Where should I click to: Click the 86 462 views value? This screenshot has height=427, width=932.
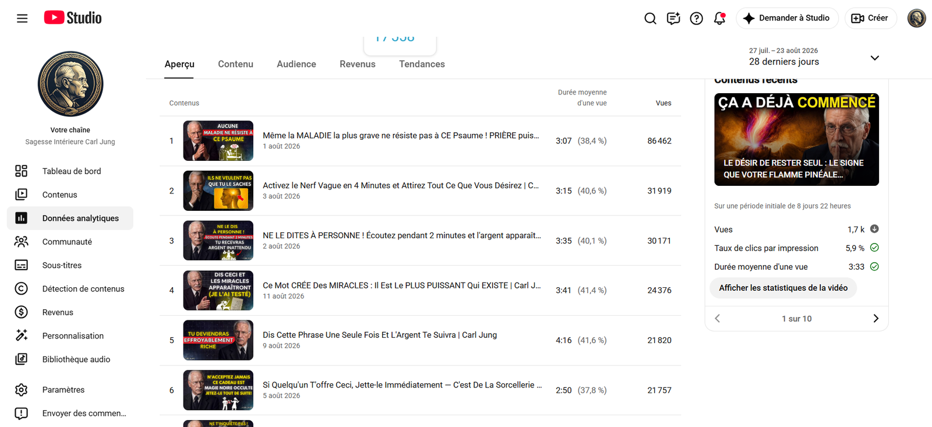pos(659,141)
